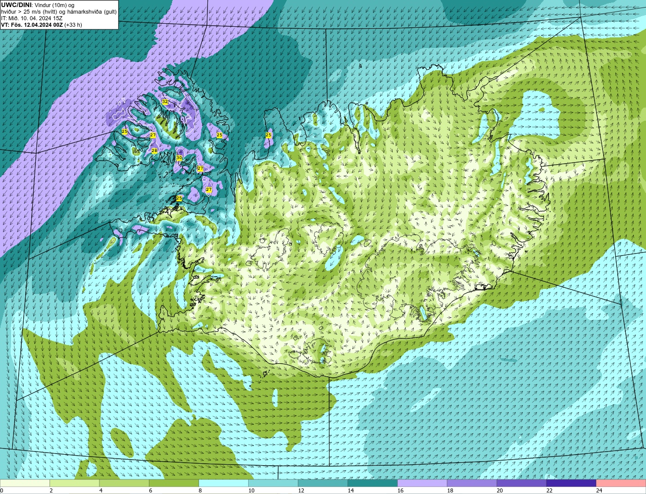The width and height of the screenshot is (646, 494).
Task: Select the lavender 16–18 m/s legend swatch
Action: 422,483
